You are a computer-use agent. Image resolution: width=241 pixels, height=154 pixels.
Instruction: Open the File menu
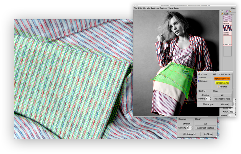click(135, 8)
